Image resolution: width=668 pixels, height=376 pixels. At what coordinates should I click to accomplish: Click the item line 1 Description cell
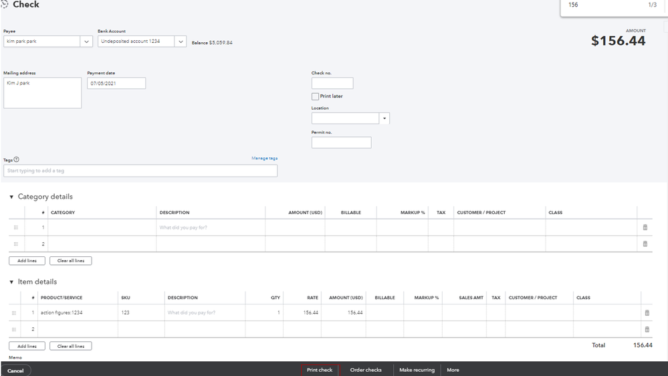click(205, 312)
